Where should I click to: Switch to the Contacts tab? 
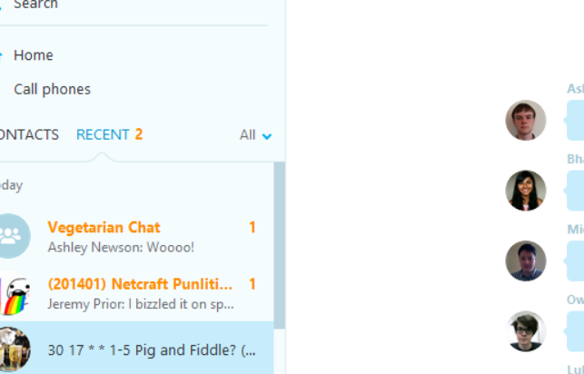coord(29,134)
